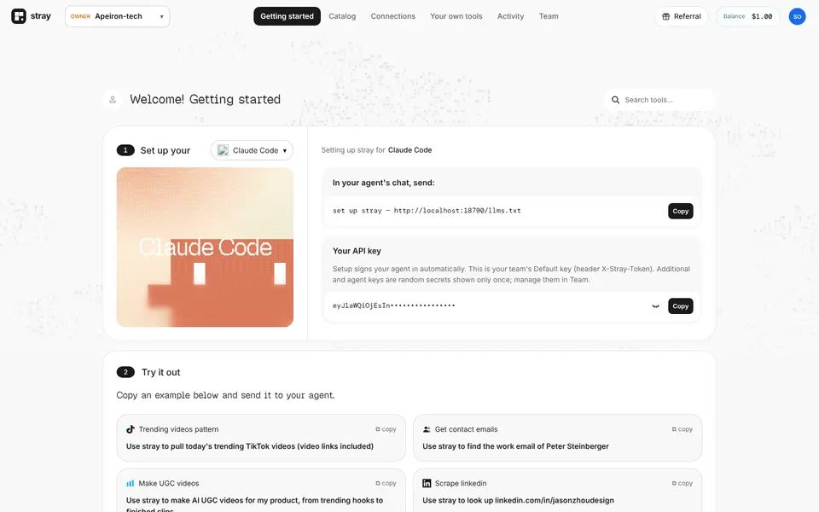The height and width of the screenshot is (512, 819).
Task: Click the Your API key heading
Action: (357, 251)
